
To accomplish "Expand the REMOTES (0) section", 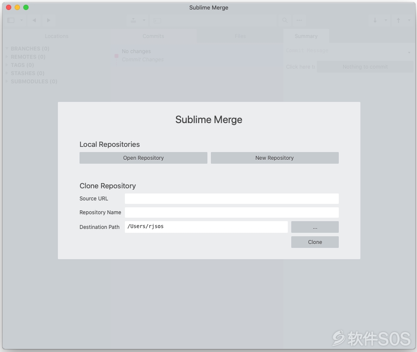I will pyautogui.click(x=7, y=57).
